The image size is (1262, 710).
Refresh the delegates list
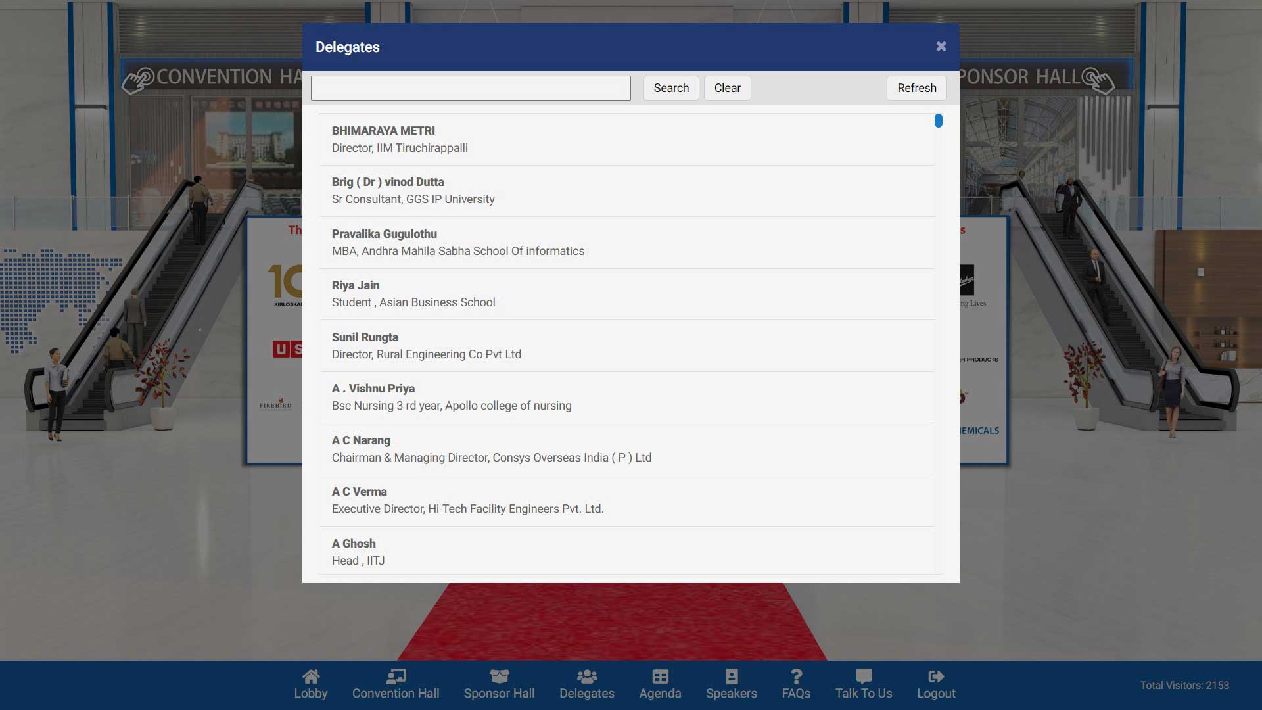(x=916, y=88)
